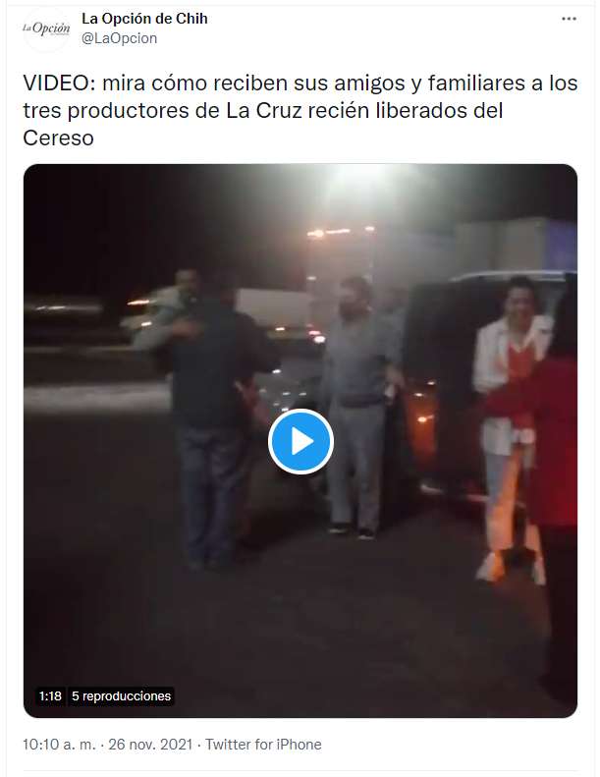Click the word Cereso in the tweet
600x777 pixels.
click(59, 139)
